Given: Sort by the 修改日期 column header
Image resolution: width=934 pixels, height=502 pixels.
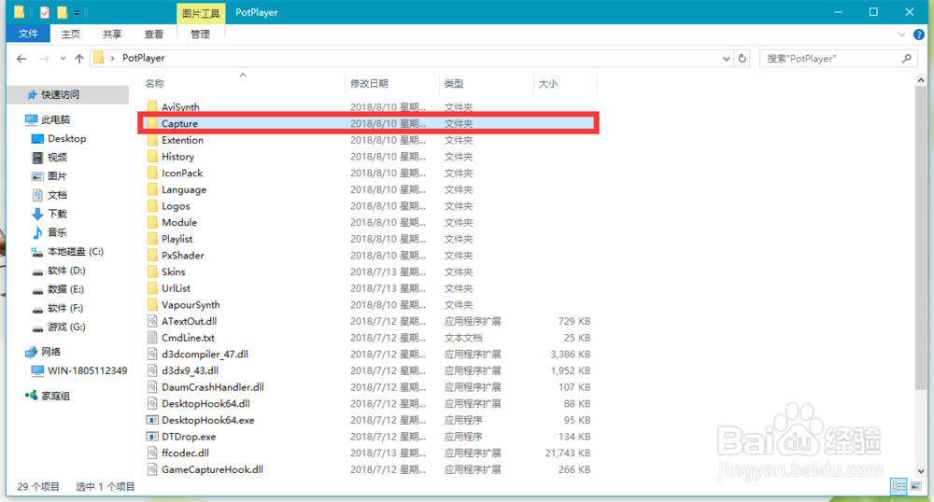Looking at the screenshot, I should pos(369,84).
